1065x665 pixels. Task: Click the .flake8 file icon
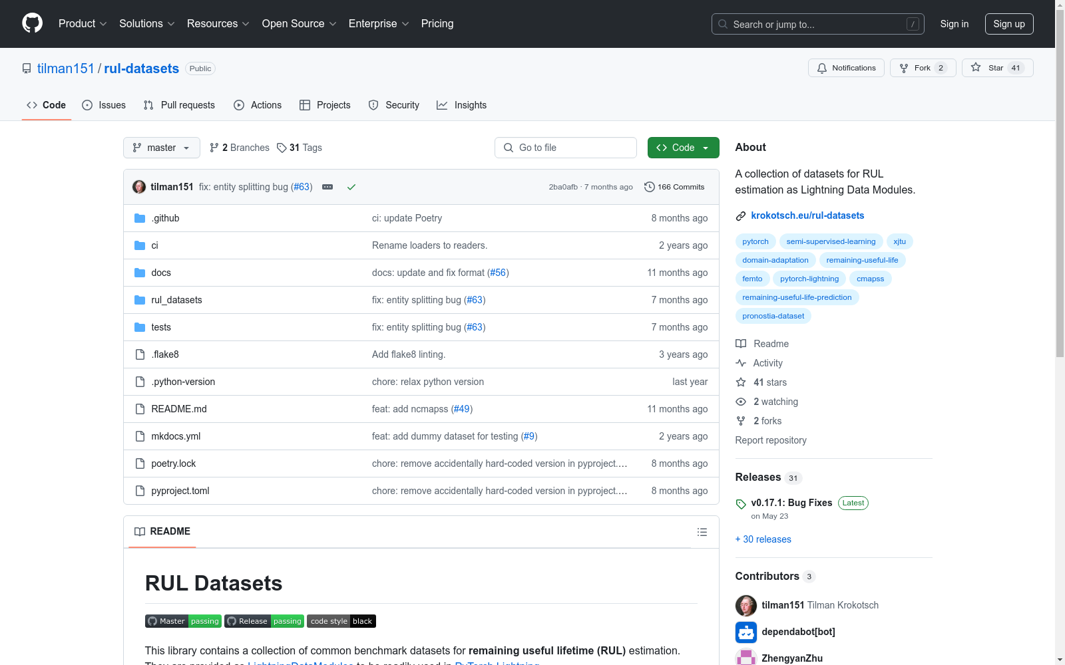[x=140, y=354]
